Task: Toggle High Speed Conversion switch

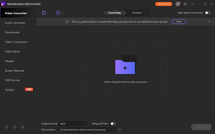Action: pos(208,13)
